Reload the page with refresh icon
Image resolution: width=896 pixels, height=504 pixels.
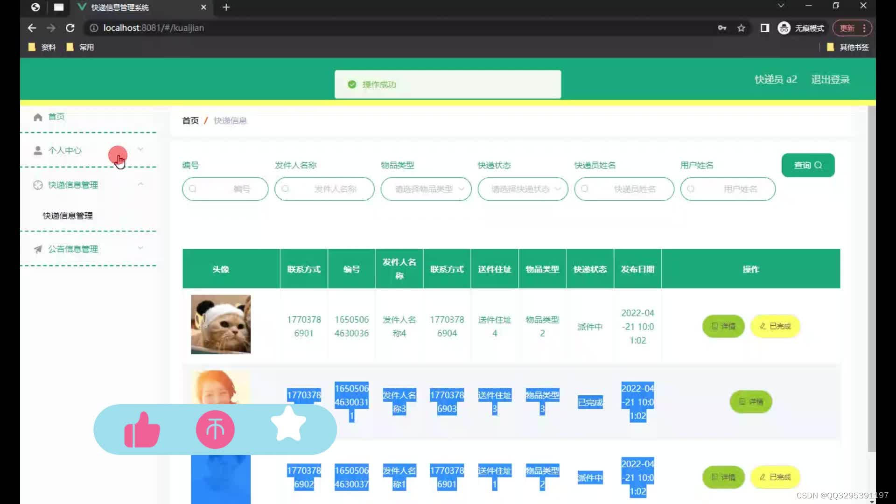pyautogui.click(x=70, y=28)
